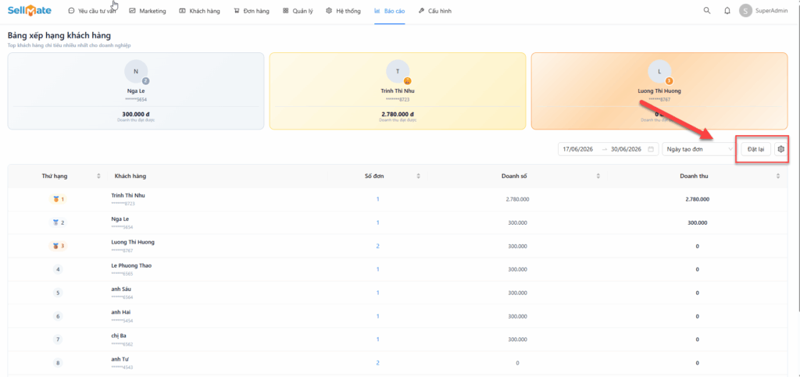Viewport: 800px width, 377px height.
Task: Click the rank 6 number badge
Action: pyautogui.click(x=58, y=316)
